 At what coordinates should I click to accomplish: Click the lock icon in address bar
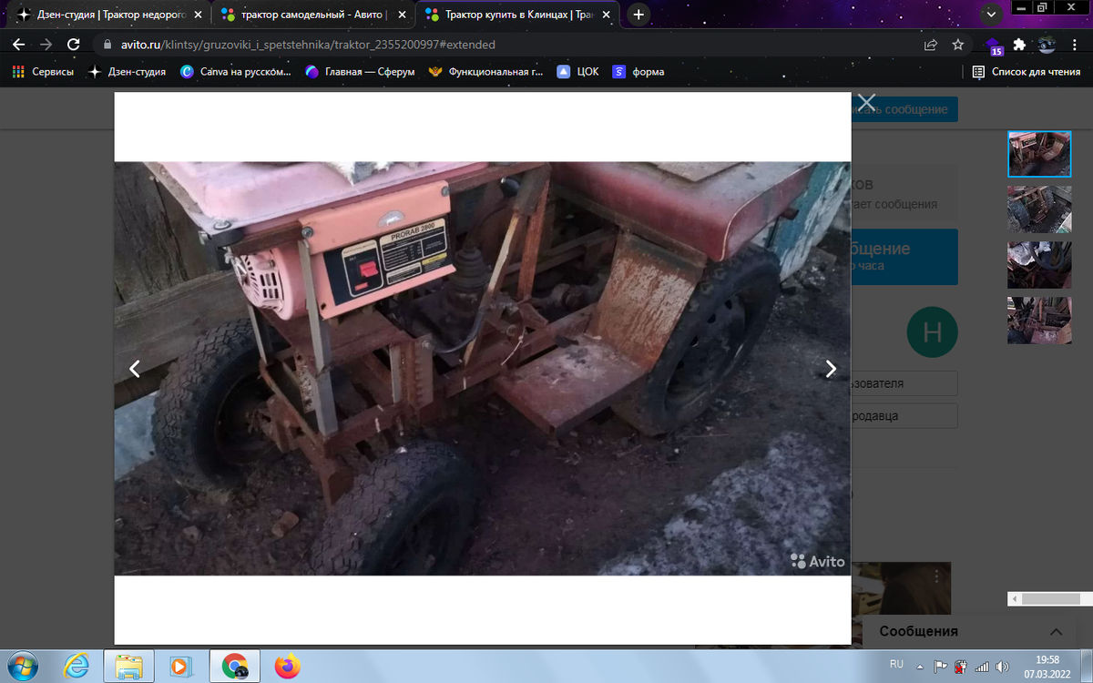click(107, 44)
